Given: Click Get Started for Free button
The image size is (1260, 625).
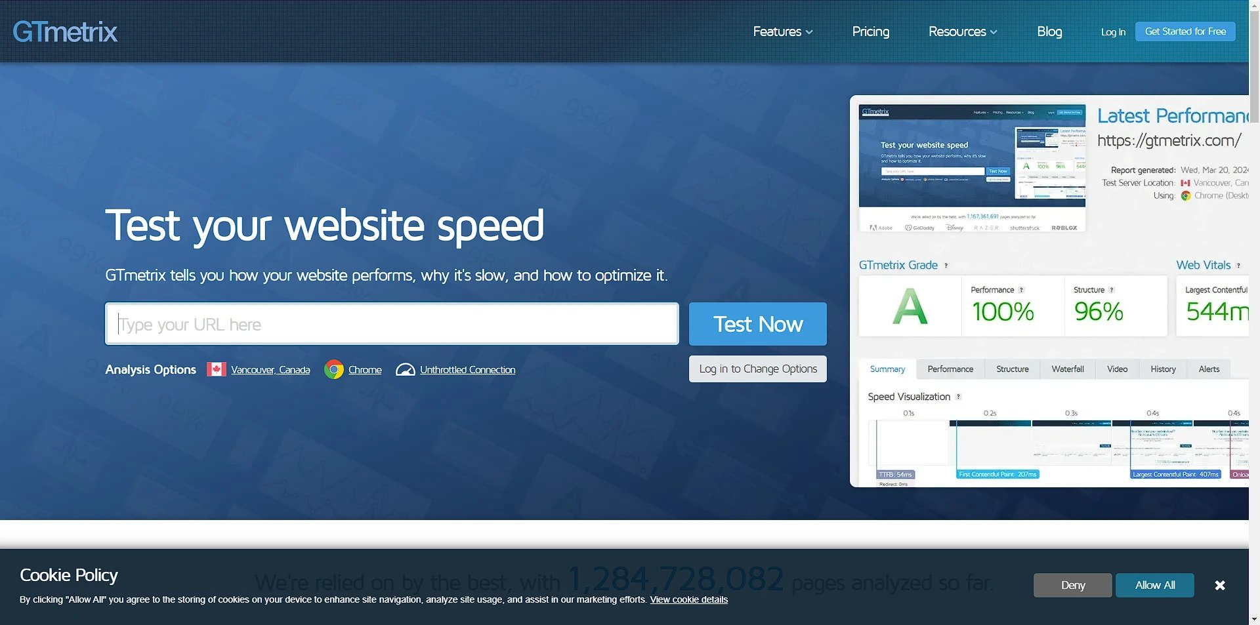Looking at the screenshot, I should [x=1185, y=31].
